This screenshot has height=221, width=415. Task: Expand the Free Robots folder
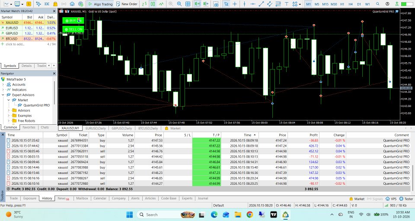point(9,121)
